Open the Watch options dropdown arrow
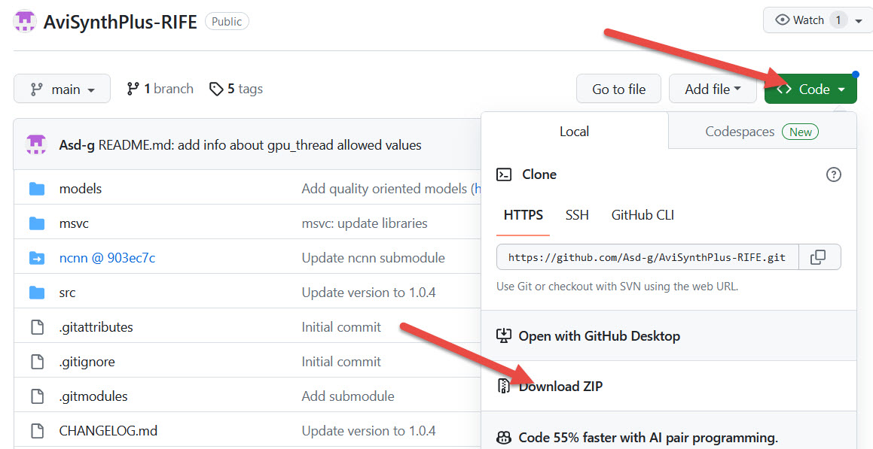Viewport: 873px width, 449px height. pyautogui.click(x=859, y=20)
